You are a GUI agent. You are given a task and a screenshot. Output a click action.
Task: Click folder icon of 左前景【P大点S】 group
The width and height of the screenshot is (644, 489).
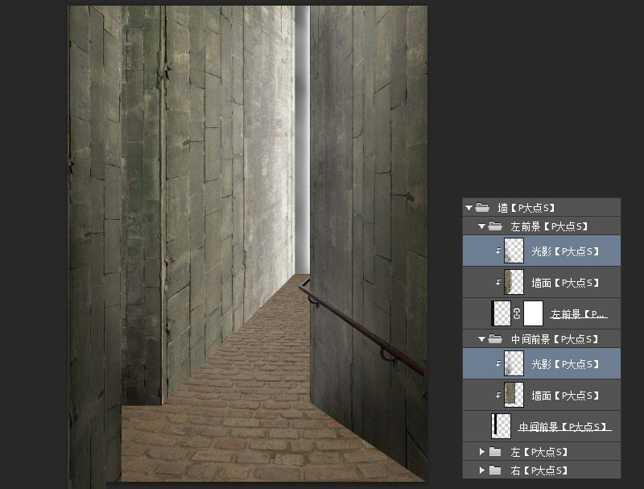click(x=495, y=226)
